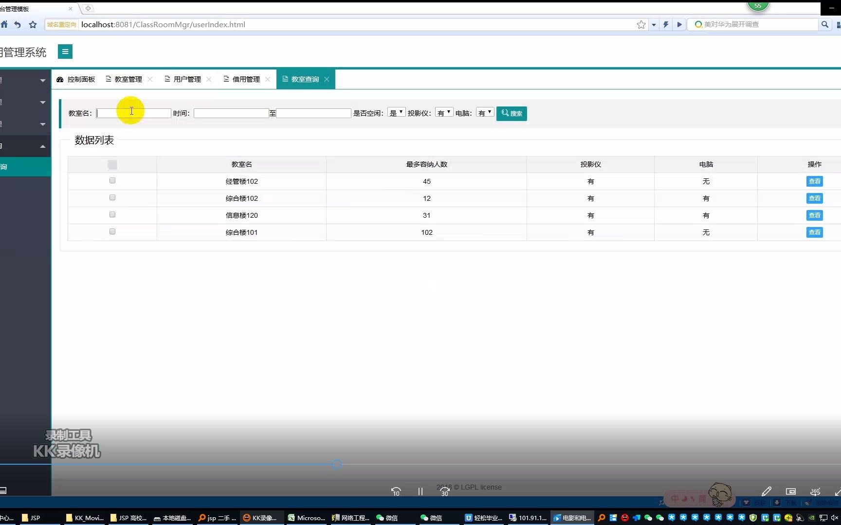
Task: Close the 教室查询 tab
Action: point(327,79)
